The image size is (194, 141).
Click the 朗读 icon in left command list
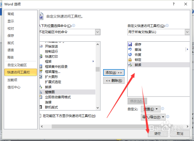[41, 87]
